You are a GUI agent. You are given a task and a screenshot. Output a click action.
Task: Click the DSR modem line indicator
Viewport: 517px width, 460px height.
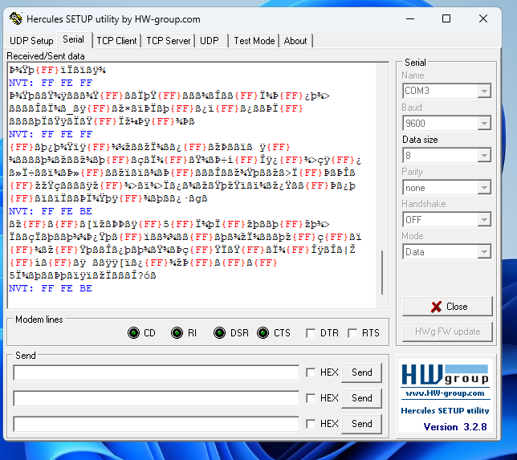point(220,332)
